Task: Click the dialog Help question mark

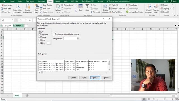Action: click(x=103, y=19)
